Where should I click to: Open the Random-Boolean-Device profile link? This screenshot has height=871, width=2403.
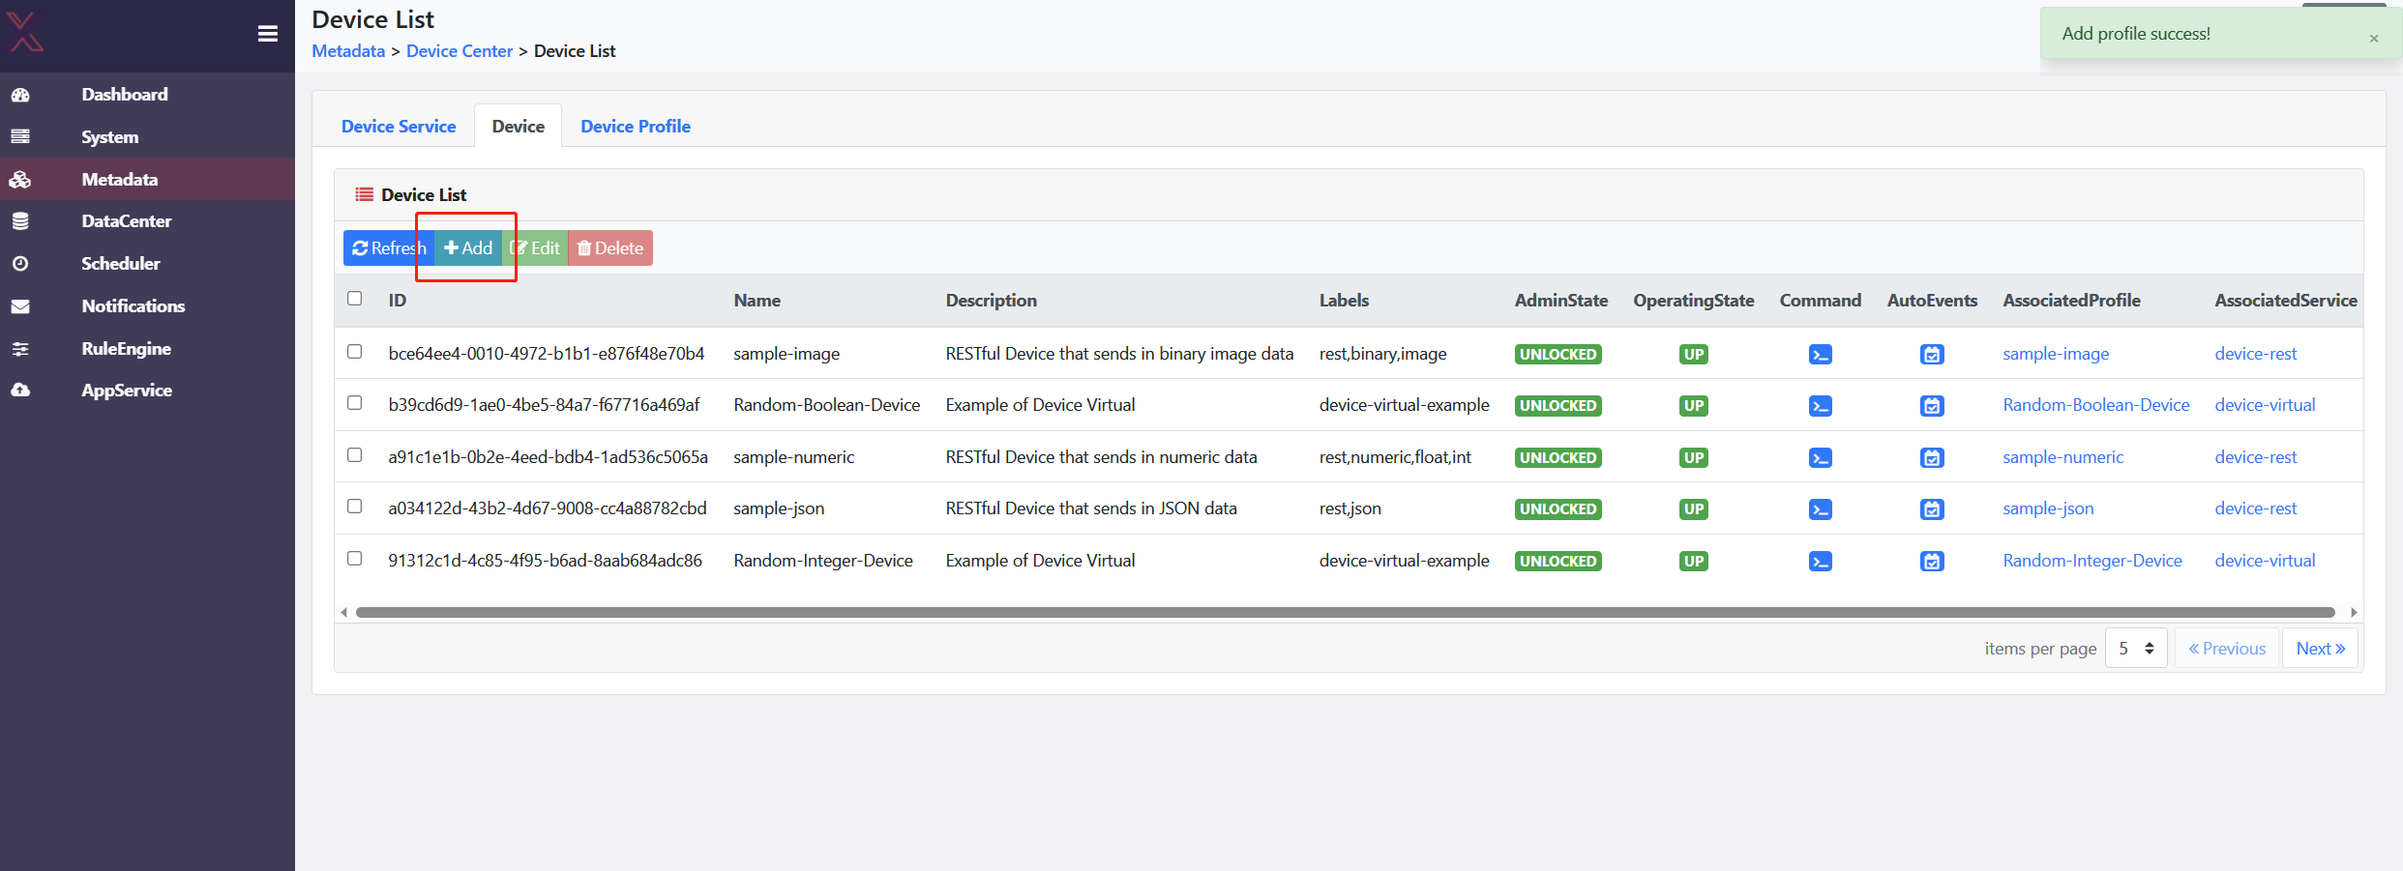click(x=2095, y=404)
